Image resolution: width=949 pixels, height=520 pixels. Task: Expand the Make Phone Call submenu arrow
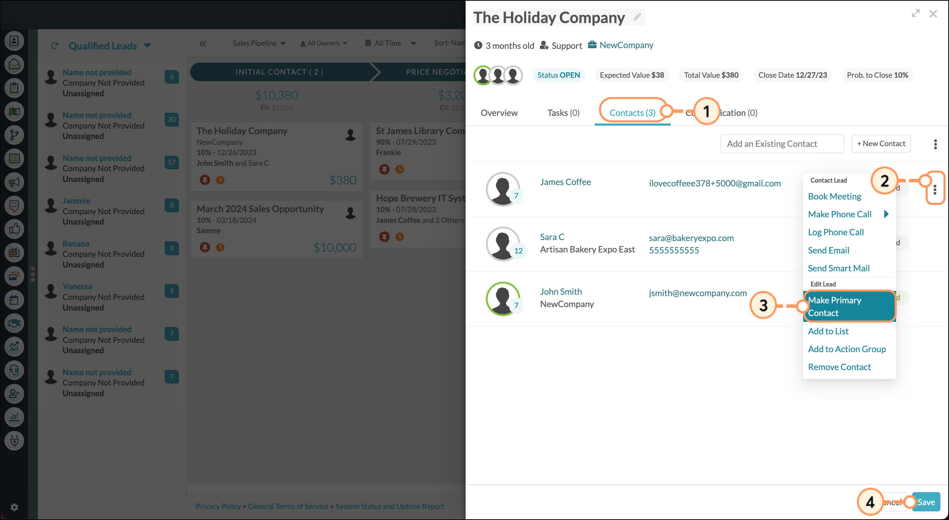click(887, 214)
